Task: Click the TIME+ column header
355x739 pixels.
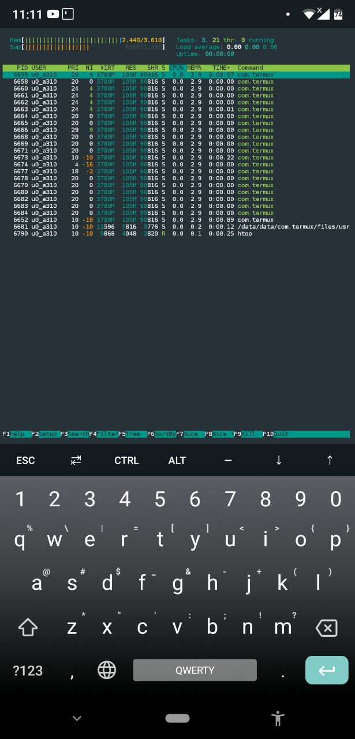Action: click(x=221, y=68)
